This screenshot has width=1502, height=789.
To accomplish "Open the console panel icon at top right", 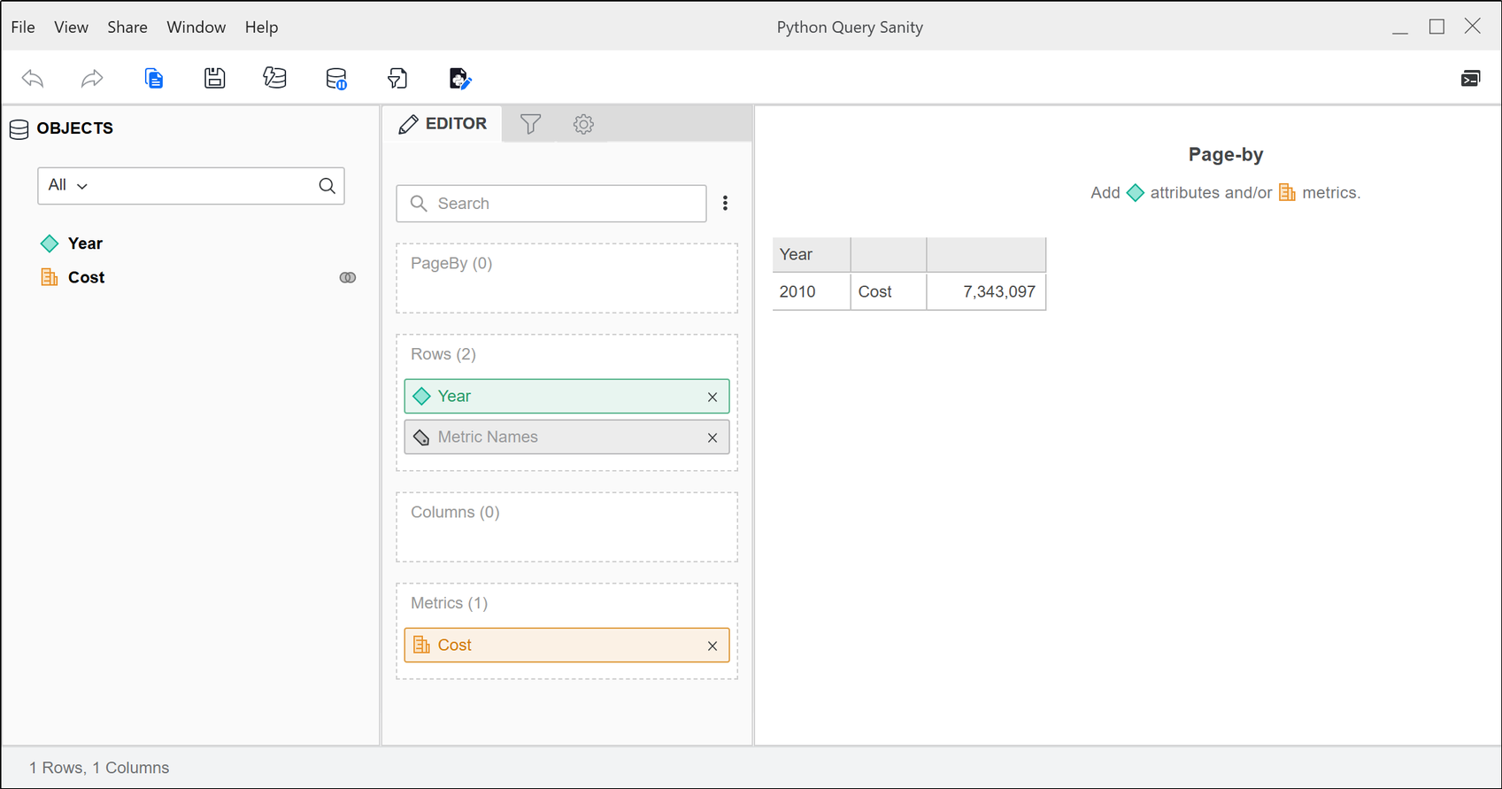I will pos(1470,79).
